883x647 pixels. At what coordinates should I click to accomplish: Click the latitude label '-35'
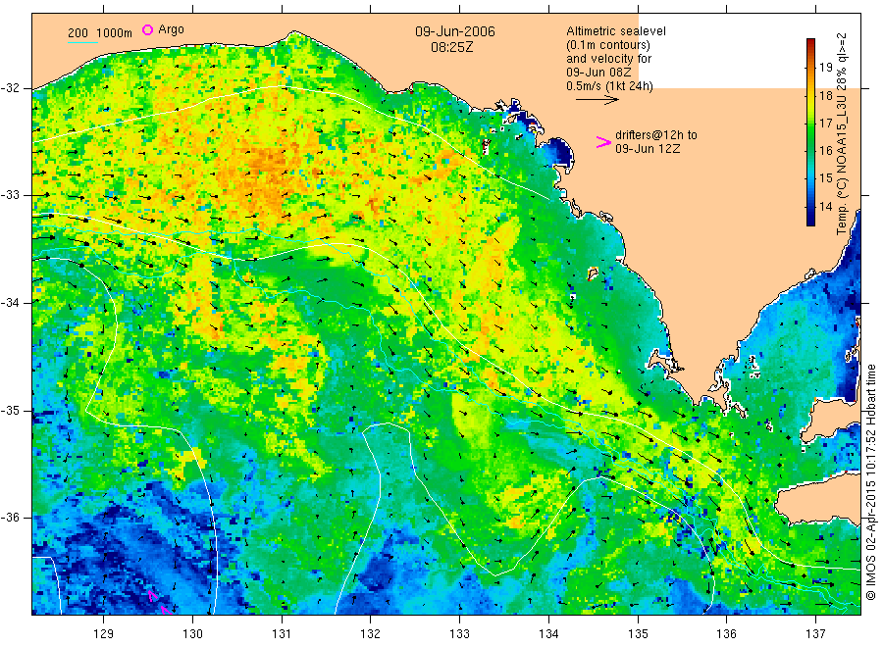(11, 411)
